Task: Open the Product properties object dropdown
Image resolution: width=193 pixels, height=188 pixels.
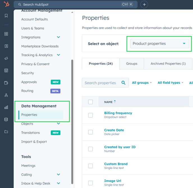Action: click(160, 43)
